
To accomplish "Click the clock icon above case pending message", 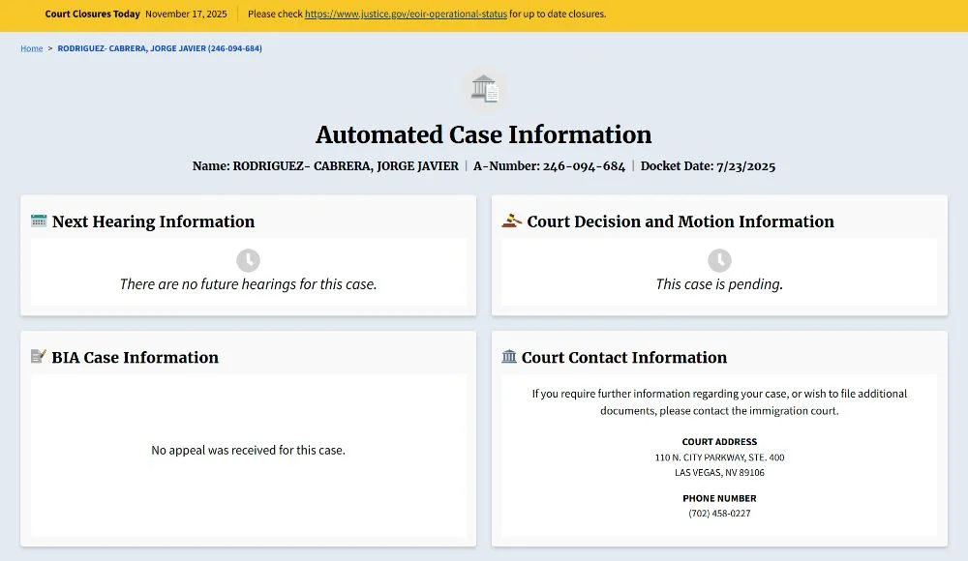I will (719, 260).
